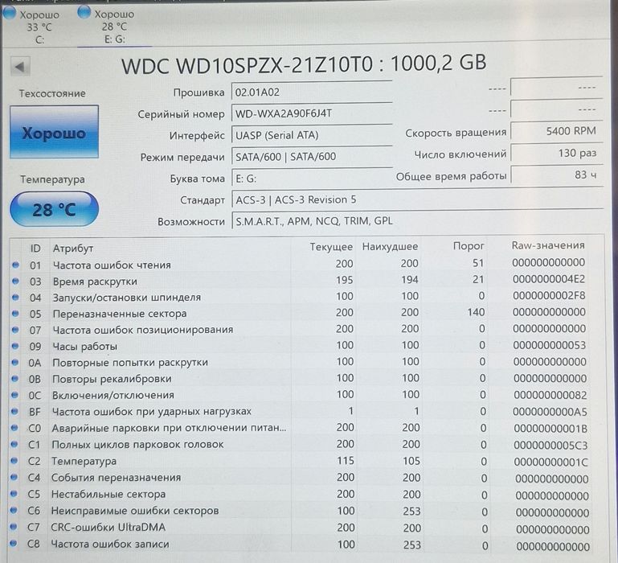Screen dimensions: 618x563
Task: Click the Техсостояние label
Action: click(52, 93)
